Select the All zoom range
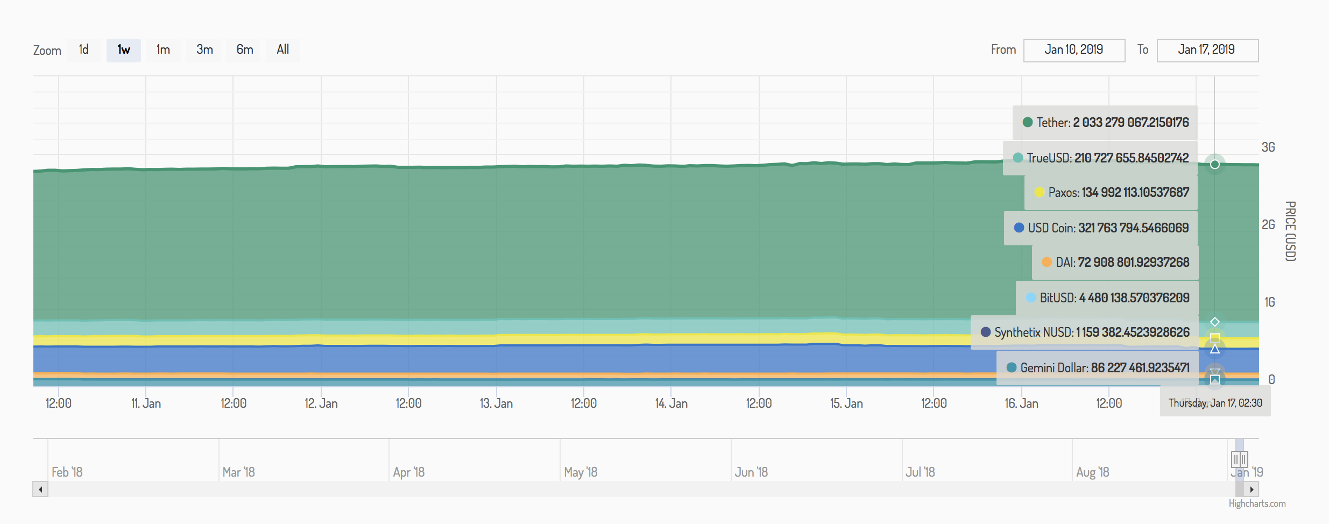 point(282,50)
